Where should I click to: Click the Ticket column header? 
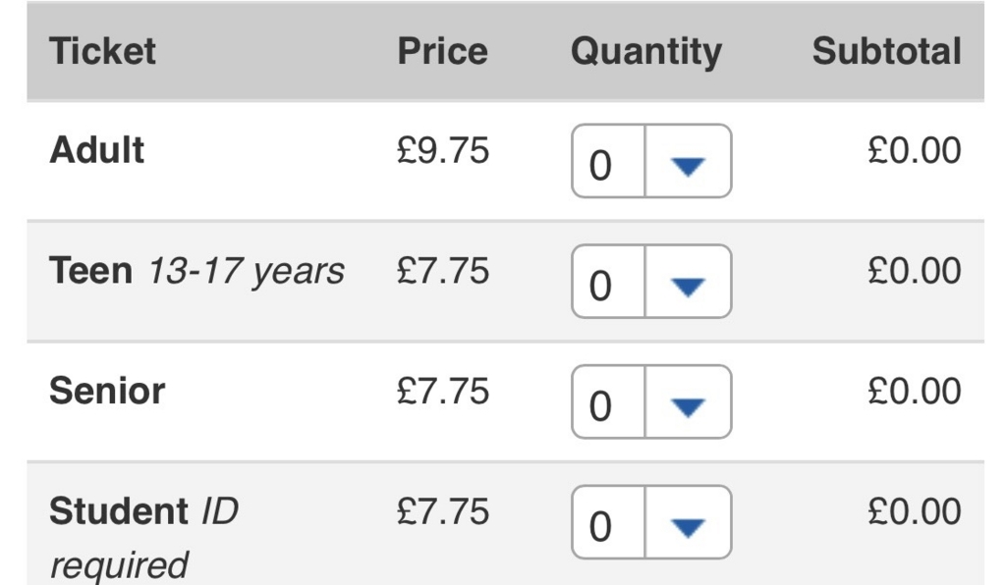point(102,51)
